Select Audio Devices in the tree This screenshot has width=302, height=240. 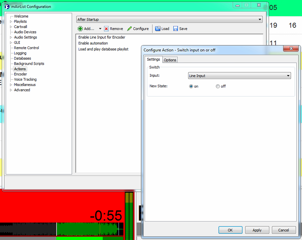click(25, 32)
